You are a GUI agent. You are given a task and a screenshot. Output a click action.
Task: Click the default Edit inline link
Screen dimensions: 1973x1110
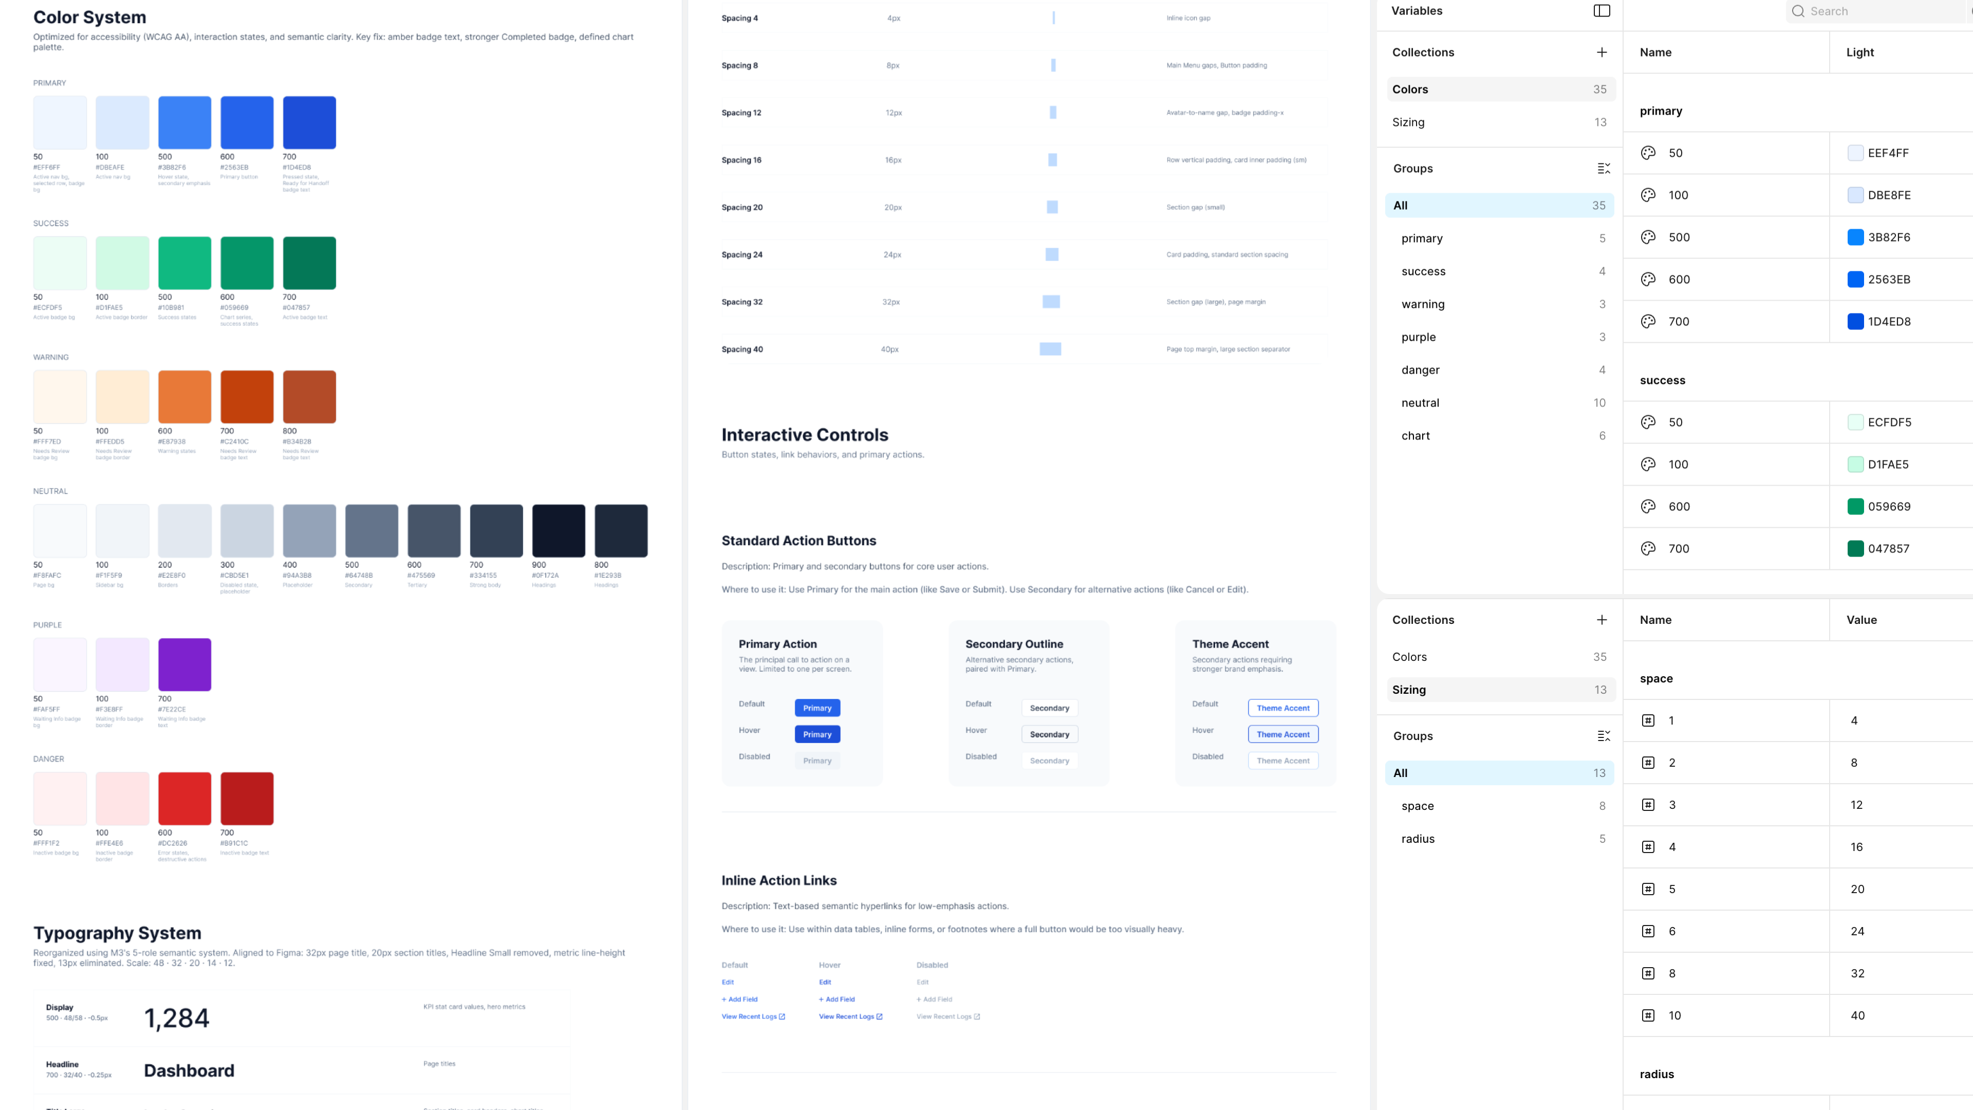pyautogui.click(x=728, y=982)
